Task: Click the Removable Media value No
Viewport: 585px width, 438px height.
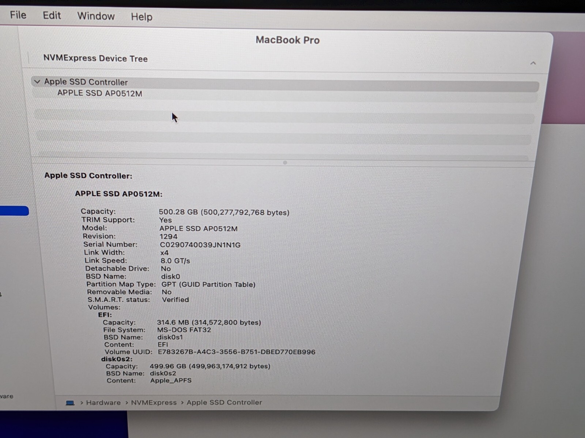Action: [x=166, y=292]
